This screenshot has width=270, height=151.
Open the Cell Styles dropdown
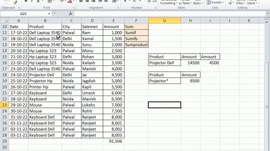coord(198,2)
